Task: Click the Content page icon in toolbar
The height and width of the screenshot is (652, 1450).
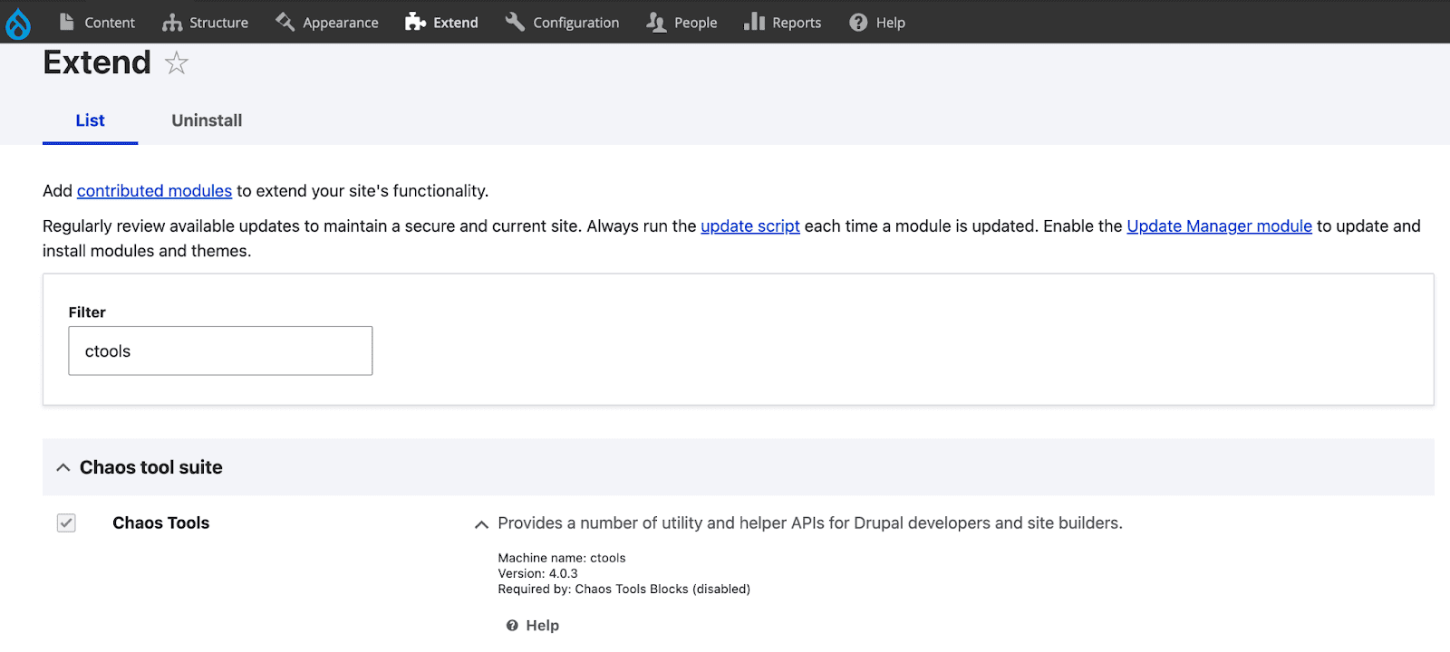Action: (x=66, y=22)
